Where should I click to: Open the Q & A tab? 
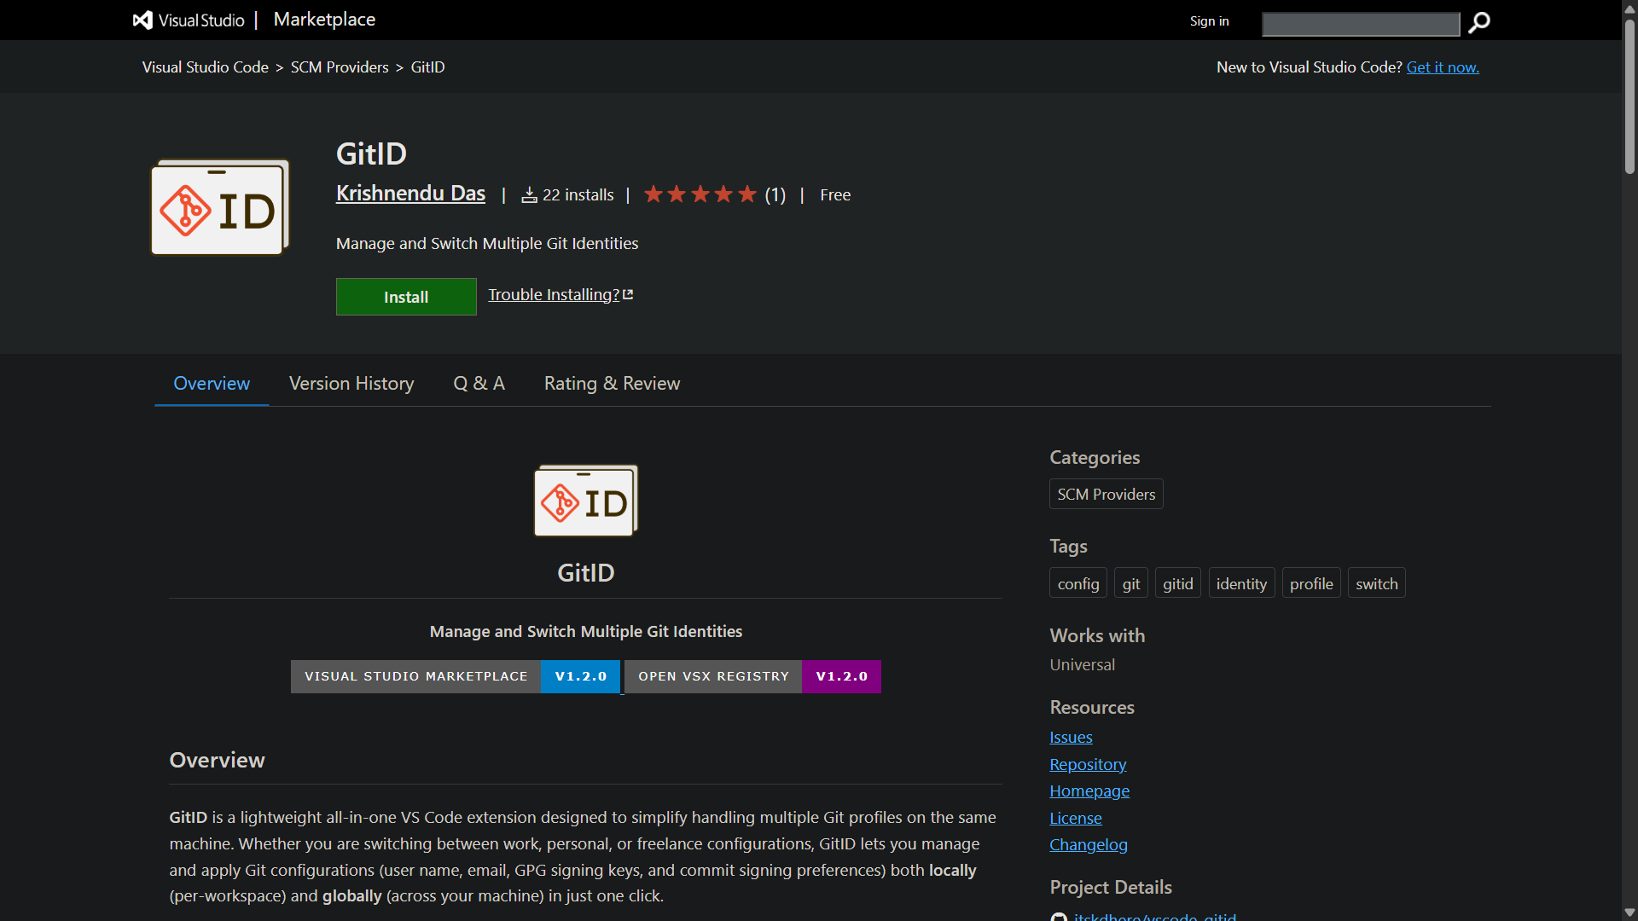point(479,384)
